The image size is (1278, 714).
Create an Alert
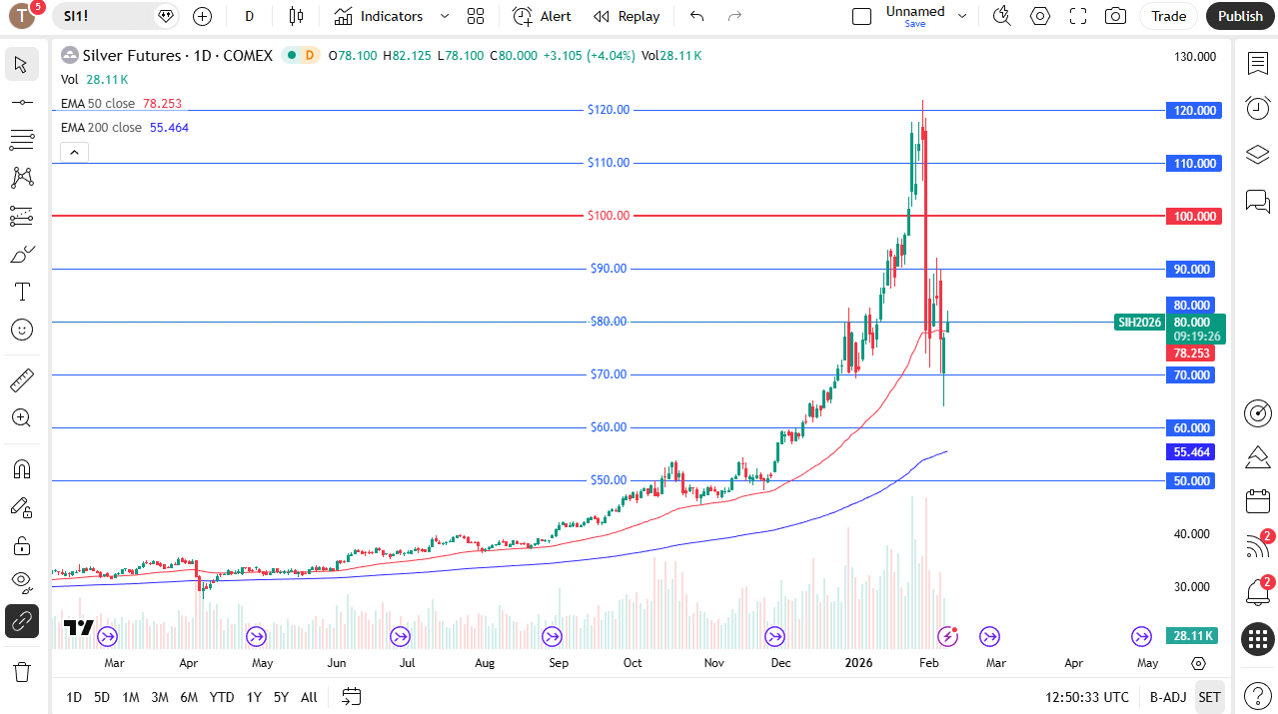pyautogui.click(x=542, y=16)
